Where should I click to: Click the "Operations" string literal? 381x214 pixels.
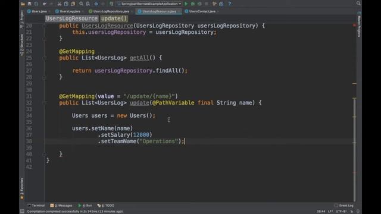159,141
